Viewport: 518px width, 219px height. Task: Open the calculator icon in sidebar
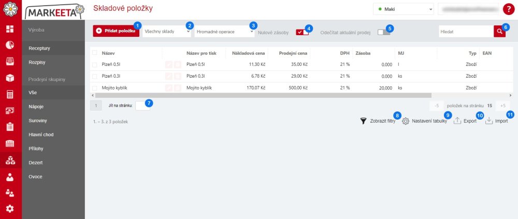coord(10,94)
